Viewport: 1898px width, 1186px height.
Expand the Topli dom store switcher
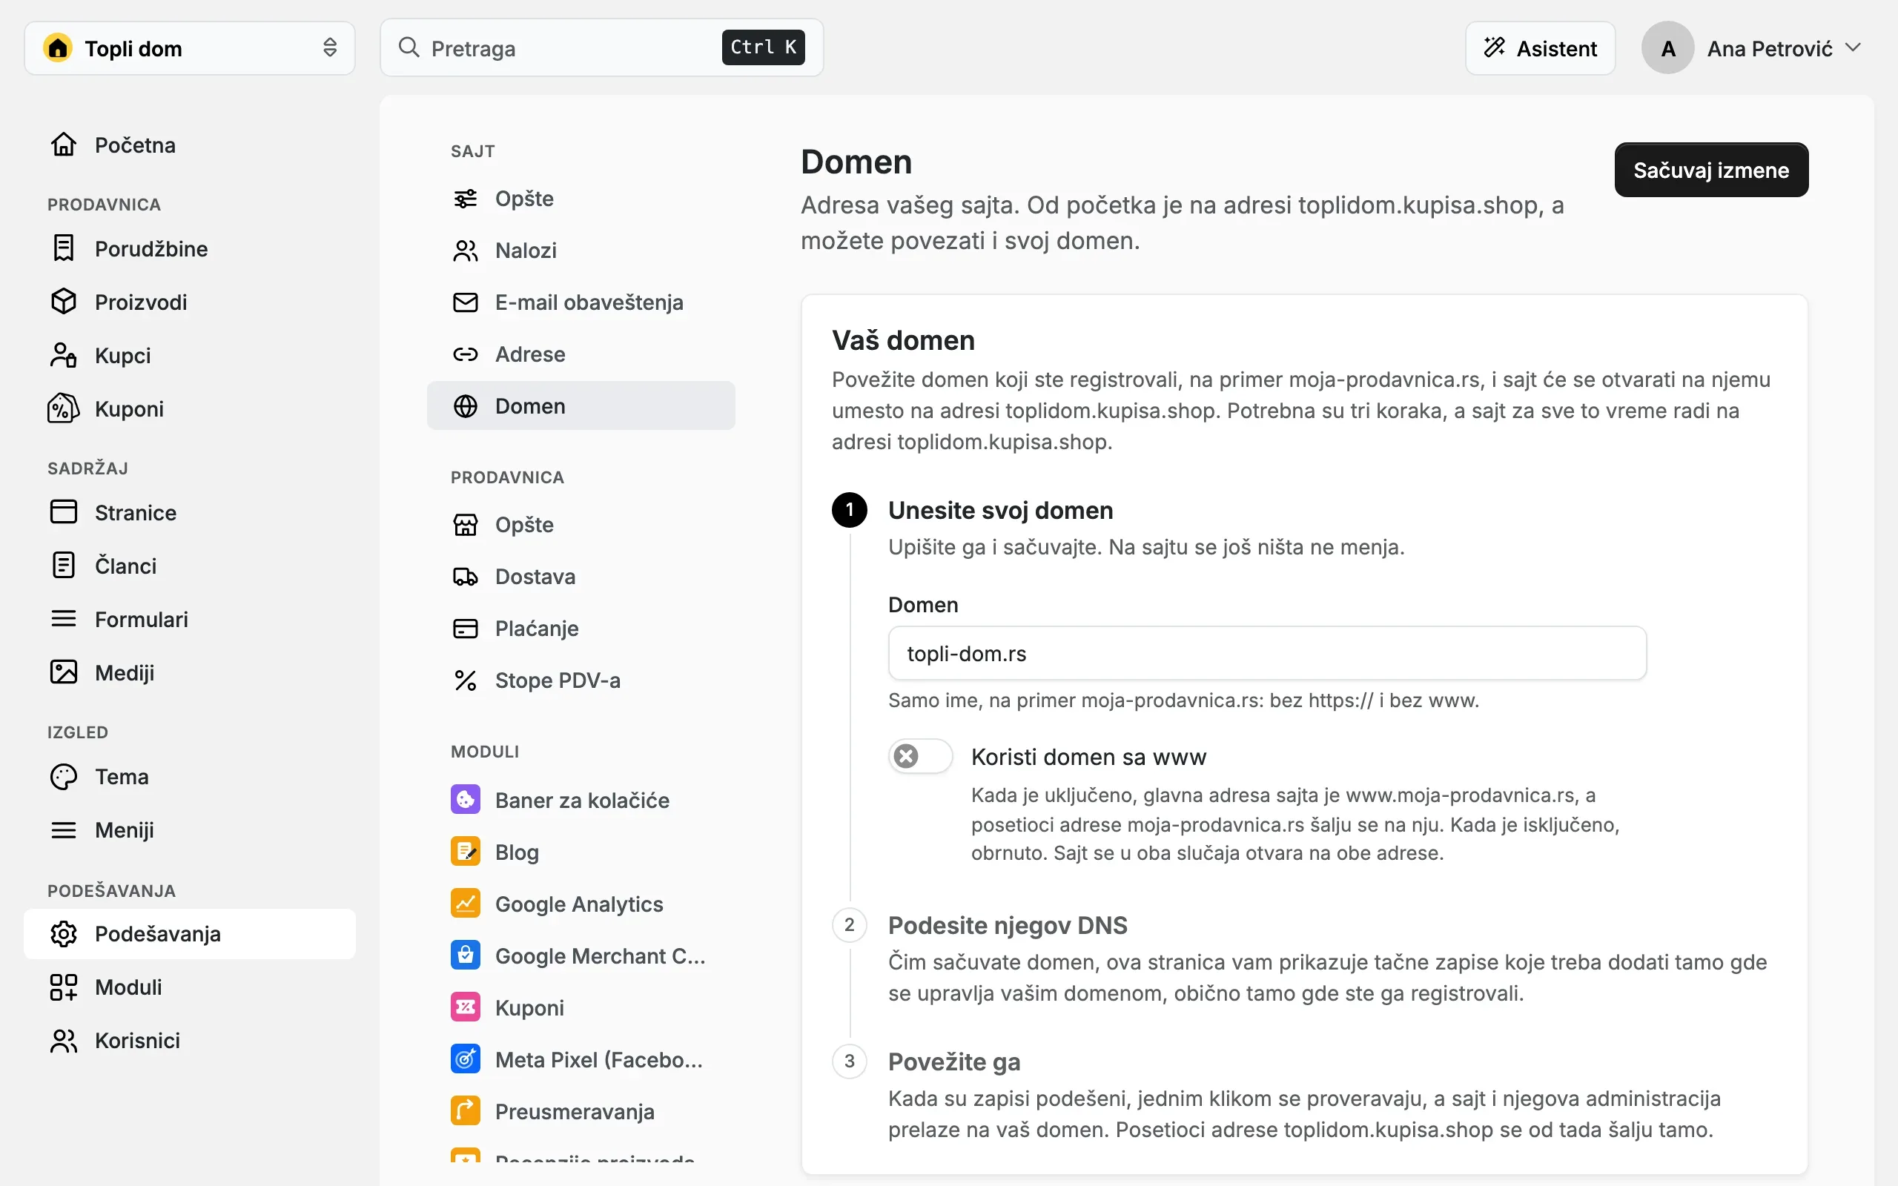[x=189, y=48]
